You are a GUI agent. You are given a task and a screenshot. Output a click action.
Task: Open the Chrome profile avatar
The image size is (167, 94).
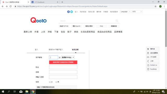click(x=160, y=6)
